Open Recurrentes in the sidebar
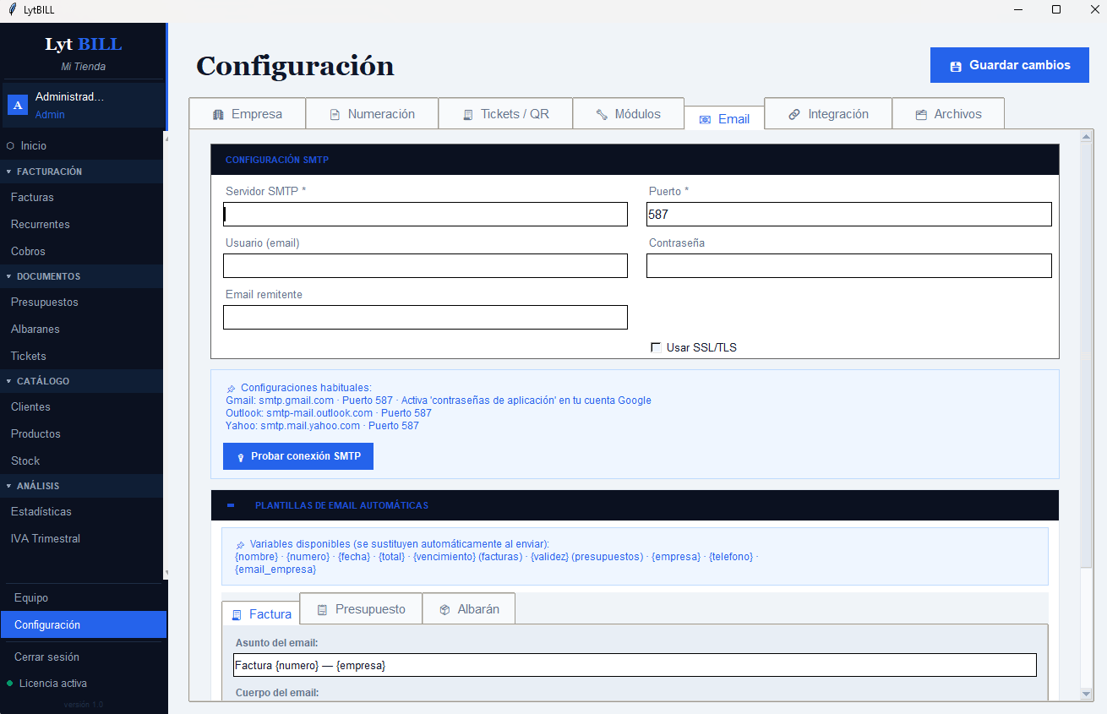This screenshot has height=714, width=1107. click(81, 224)
